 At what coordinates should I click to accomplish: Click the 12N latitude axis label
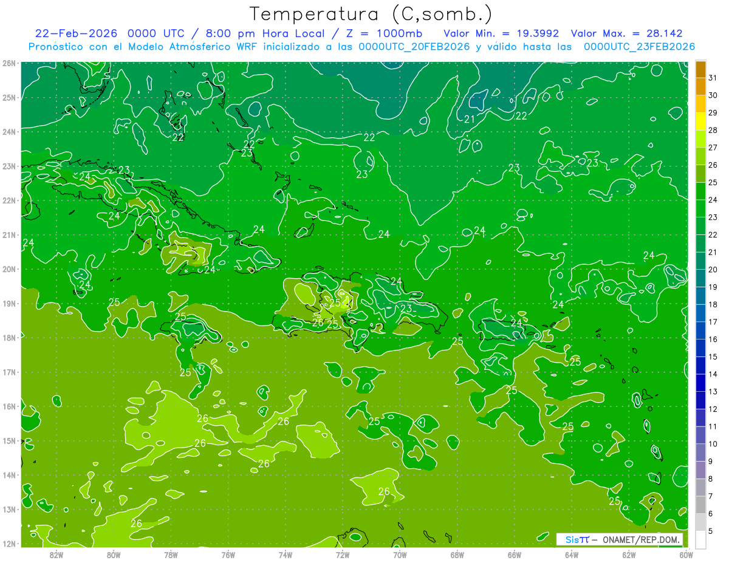pos(9,544)
